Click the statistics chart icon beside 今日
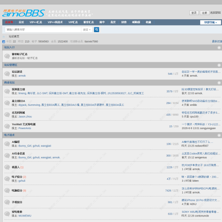This screenshot has height=222, width=222. point(4,41)
